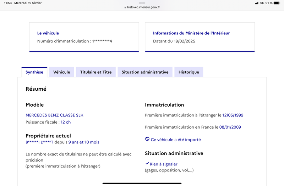Switch to the Historique tab
Screen dimensions: 284x186
point(189,72)
